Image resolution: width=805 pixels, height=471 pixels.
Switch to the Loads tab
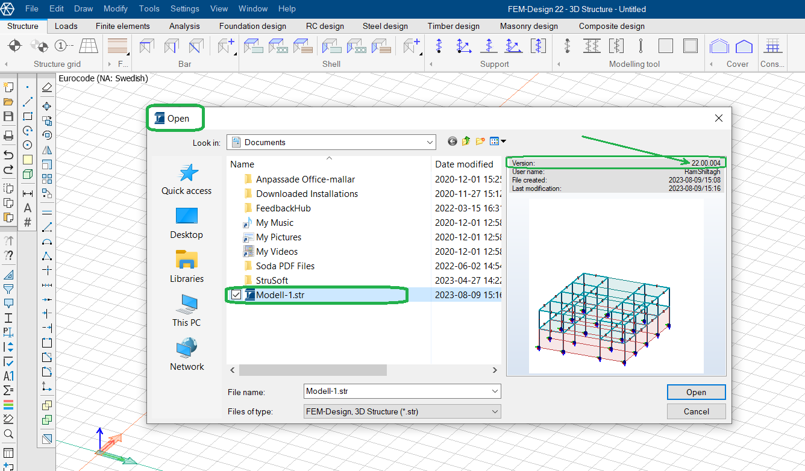(x=66, y=26)
